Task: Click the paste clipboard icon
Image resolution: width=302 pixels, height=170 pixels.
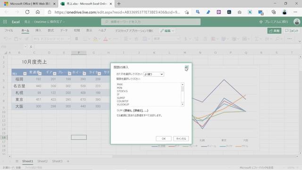Action: pyautogui.click(x=16, y=39)
